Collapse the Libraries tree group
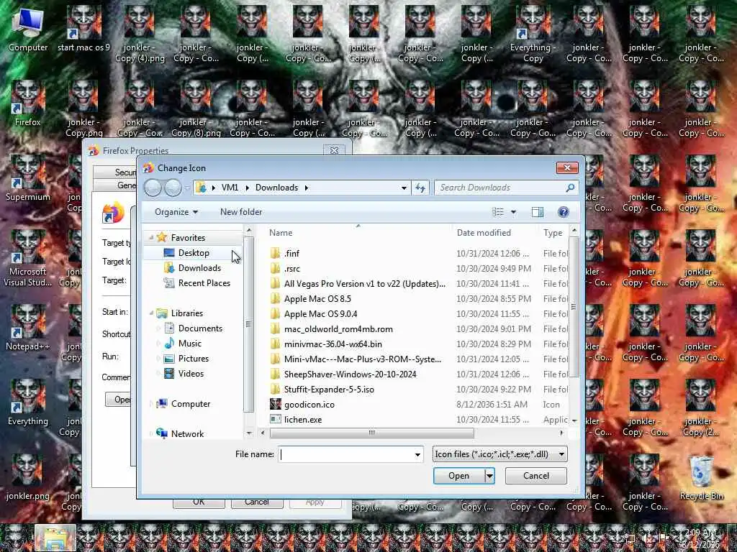Screen dimensions: 737x552 pos(151,313)
